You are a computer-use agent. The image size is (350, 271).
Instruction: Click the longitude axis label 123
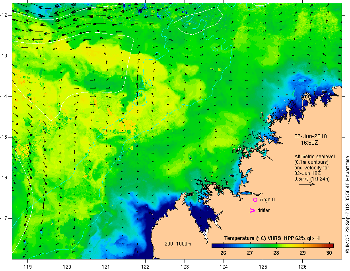tap(185, 267)
